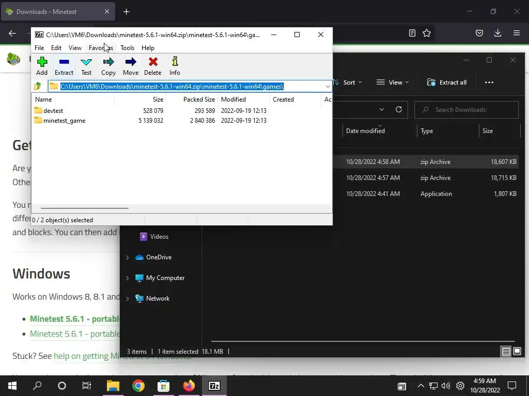Open Explorer See more options menu

tap(489, 82)
